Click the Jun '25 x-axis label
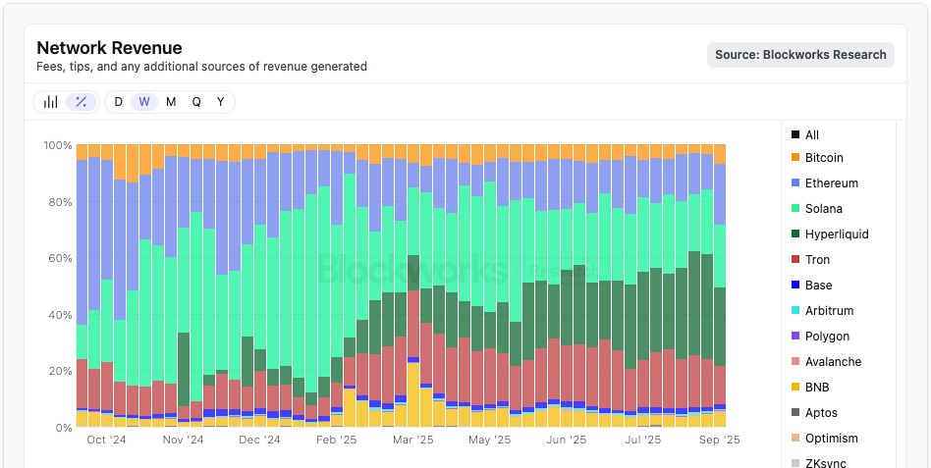The height and width of the screenshot is (468, 931). (566, 441)
